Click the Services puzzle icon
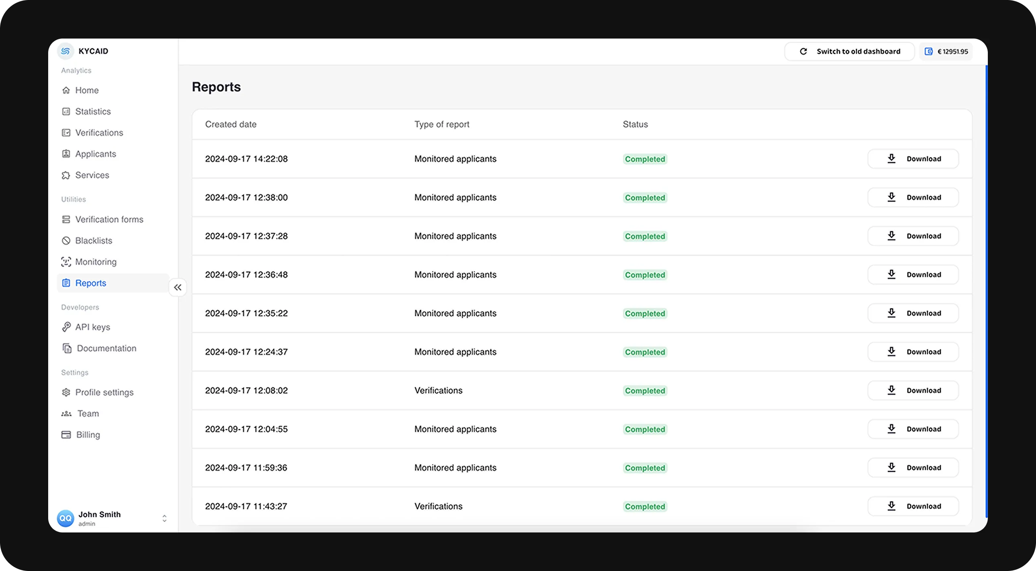Viewport: 1036px width, 571px height. 66,175
